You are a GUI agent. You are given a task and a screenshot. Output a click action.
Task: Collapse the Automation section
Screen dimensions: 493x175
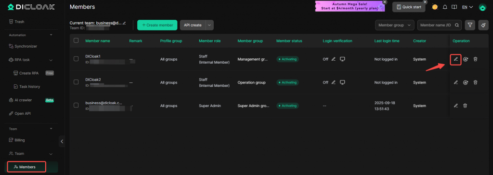click(x=51, y=35)
